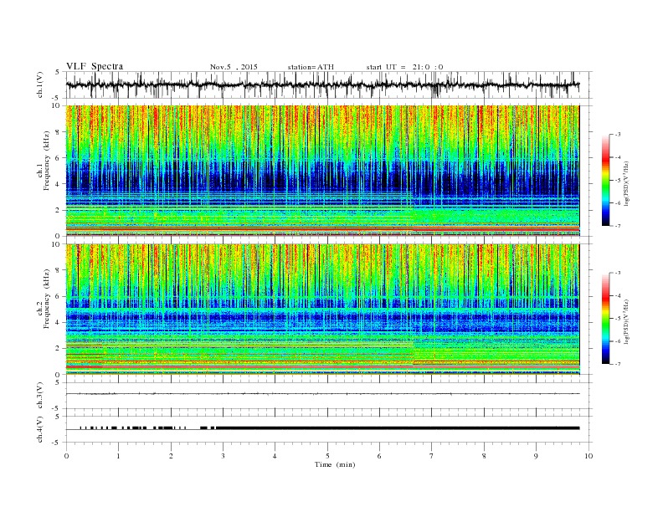Click time-axis tick label '3'

223,456
